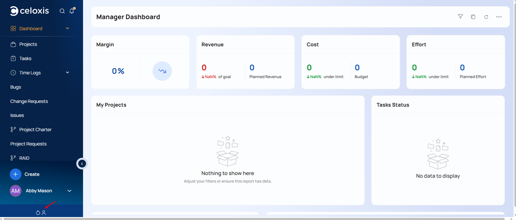Open the dashboard three-dots more menu
Image resolution: width=516 pixels, height=220 pixels.
(499, 17)
